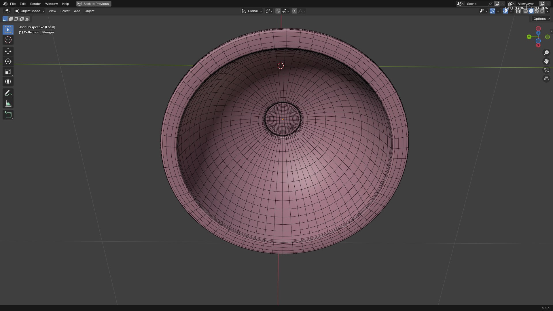The image size is (553, 311).
Task: Open the view layer browse dropdown
Action: pos(512,4)
